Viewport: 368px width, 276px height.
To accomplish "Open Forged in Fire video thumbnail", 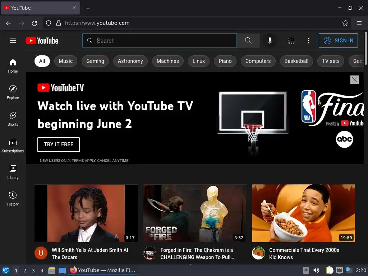I will [x=195, y=213].
